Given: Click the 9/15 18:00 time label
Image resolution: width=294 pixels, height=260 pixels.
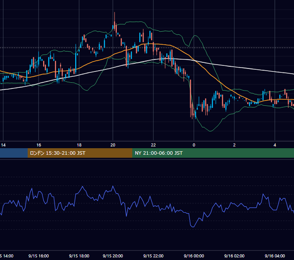Looking at the screenshot, I should tap(79, 256).
